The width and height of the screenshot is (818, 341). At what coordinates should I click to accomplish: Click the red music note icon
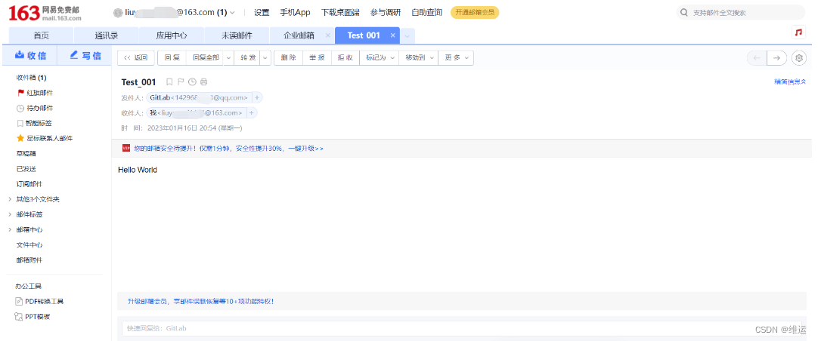798,32
